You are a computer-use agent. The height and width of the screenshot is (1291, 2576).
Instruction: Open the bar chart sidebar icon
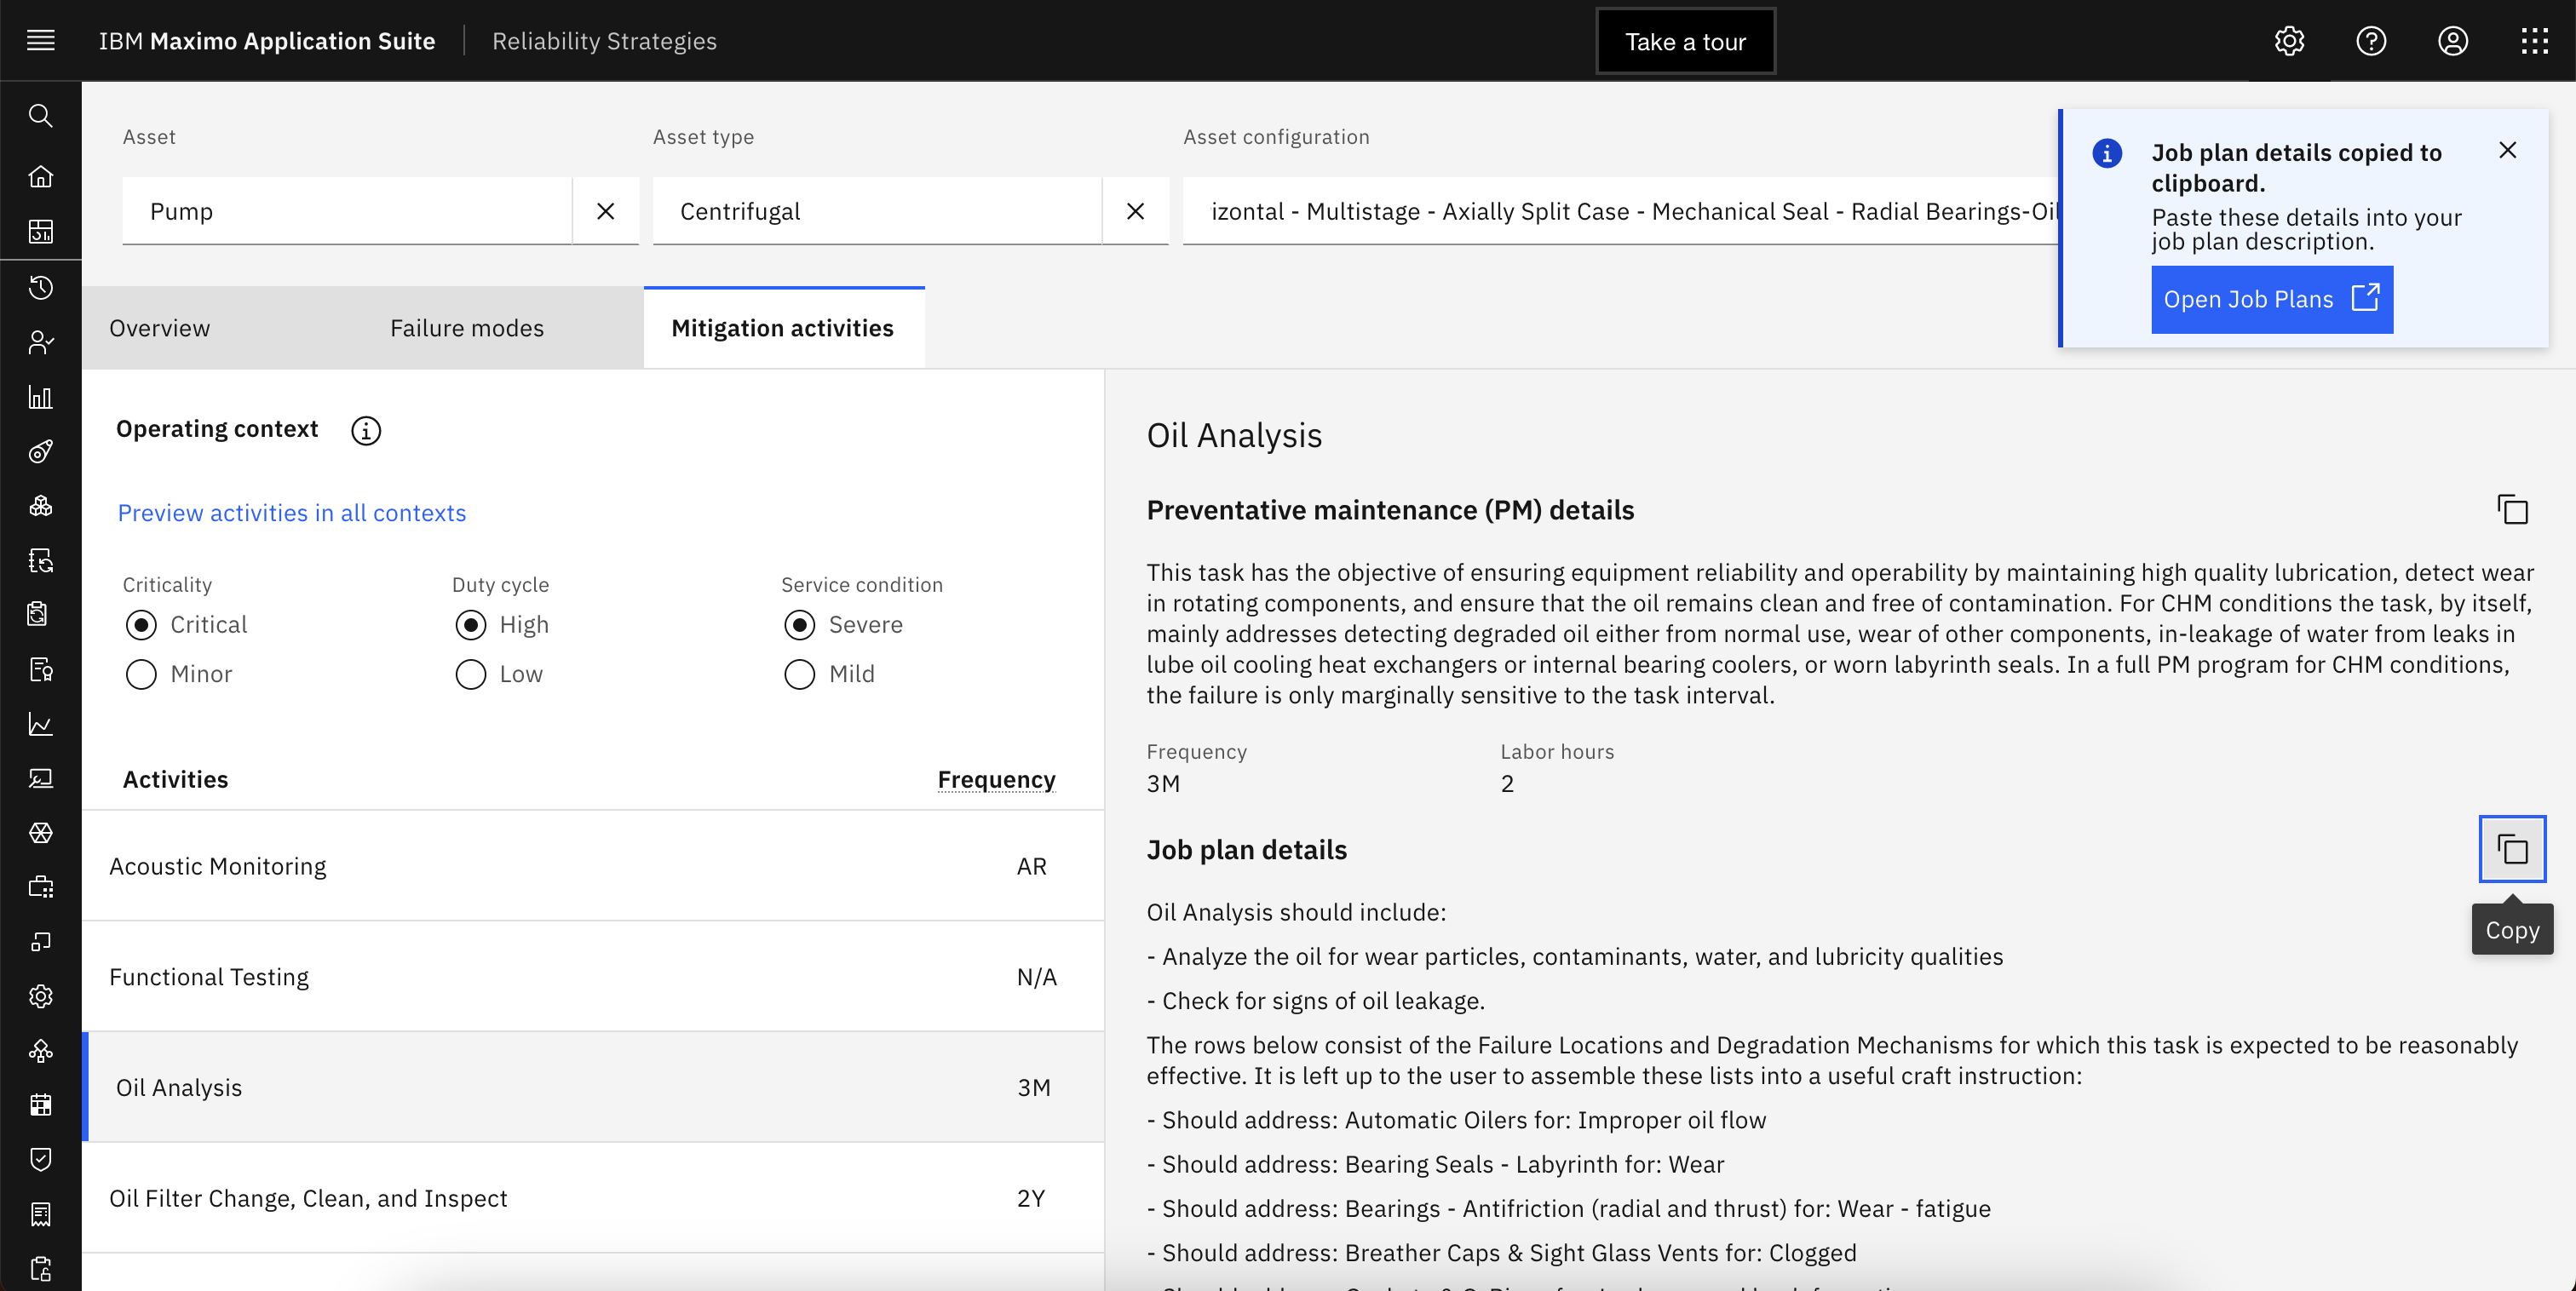[40, 397]
